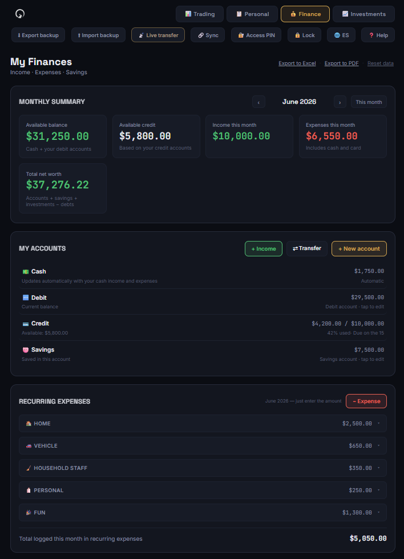Click the Total net worth $37,276.22 card
Screen dimensions: 404x559
(x=63, y=188)
